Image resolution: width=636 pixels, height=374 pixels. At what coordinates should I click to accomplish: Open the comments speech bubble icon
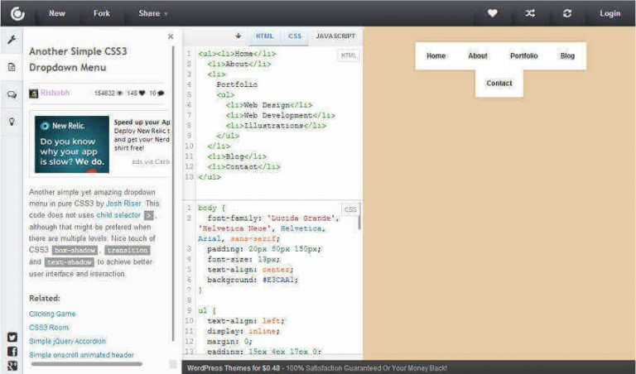(x=12, y=94)
